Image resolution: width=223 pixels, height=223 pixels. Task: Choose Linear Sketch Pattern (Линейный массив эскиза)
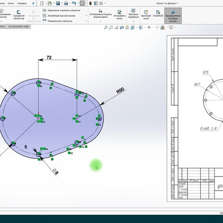pos(59,16)
